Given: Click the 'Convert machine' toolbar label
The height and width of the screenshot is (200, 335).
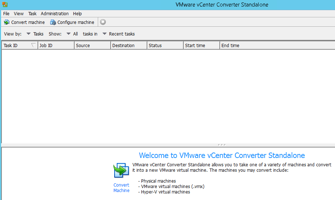Looking at the screenshot, I should (x=28, y=22).
